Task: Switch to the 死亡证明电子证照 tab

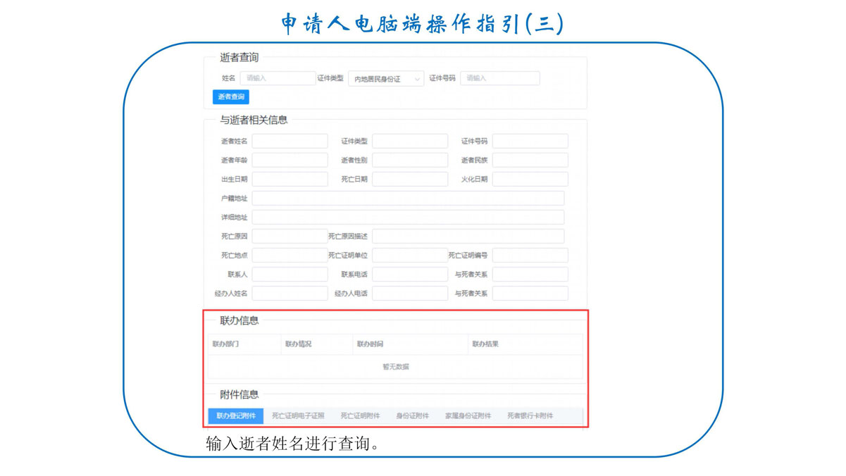Action: (x=298, y=416)
